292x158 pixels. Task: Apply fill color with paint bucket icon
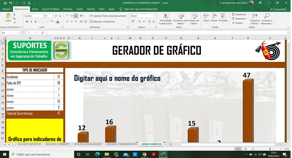[x=52, y=22]
